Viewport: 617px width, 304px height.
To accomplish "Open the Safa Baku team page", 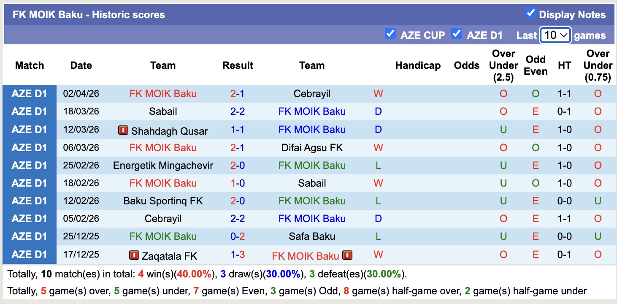I will [x=312, y=236].
